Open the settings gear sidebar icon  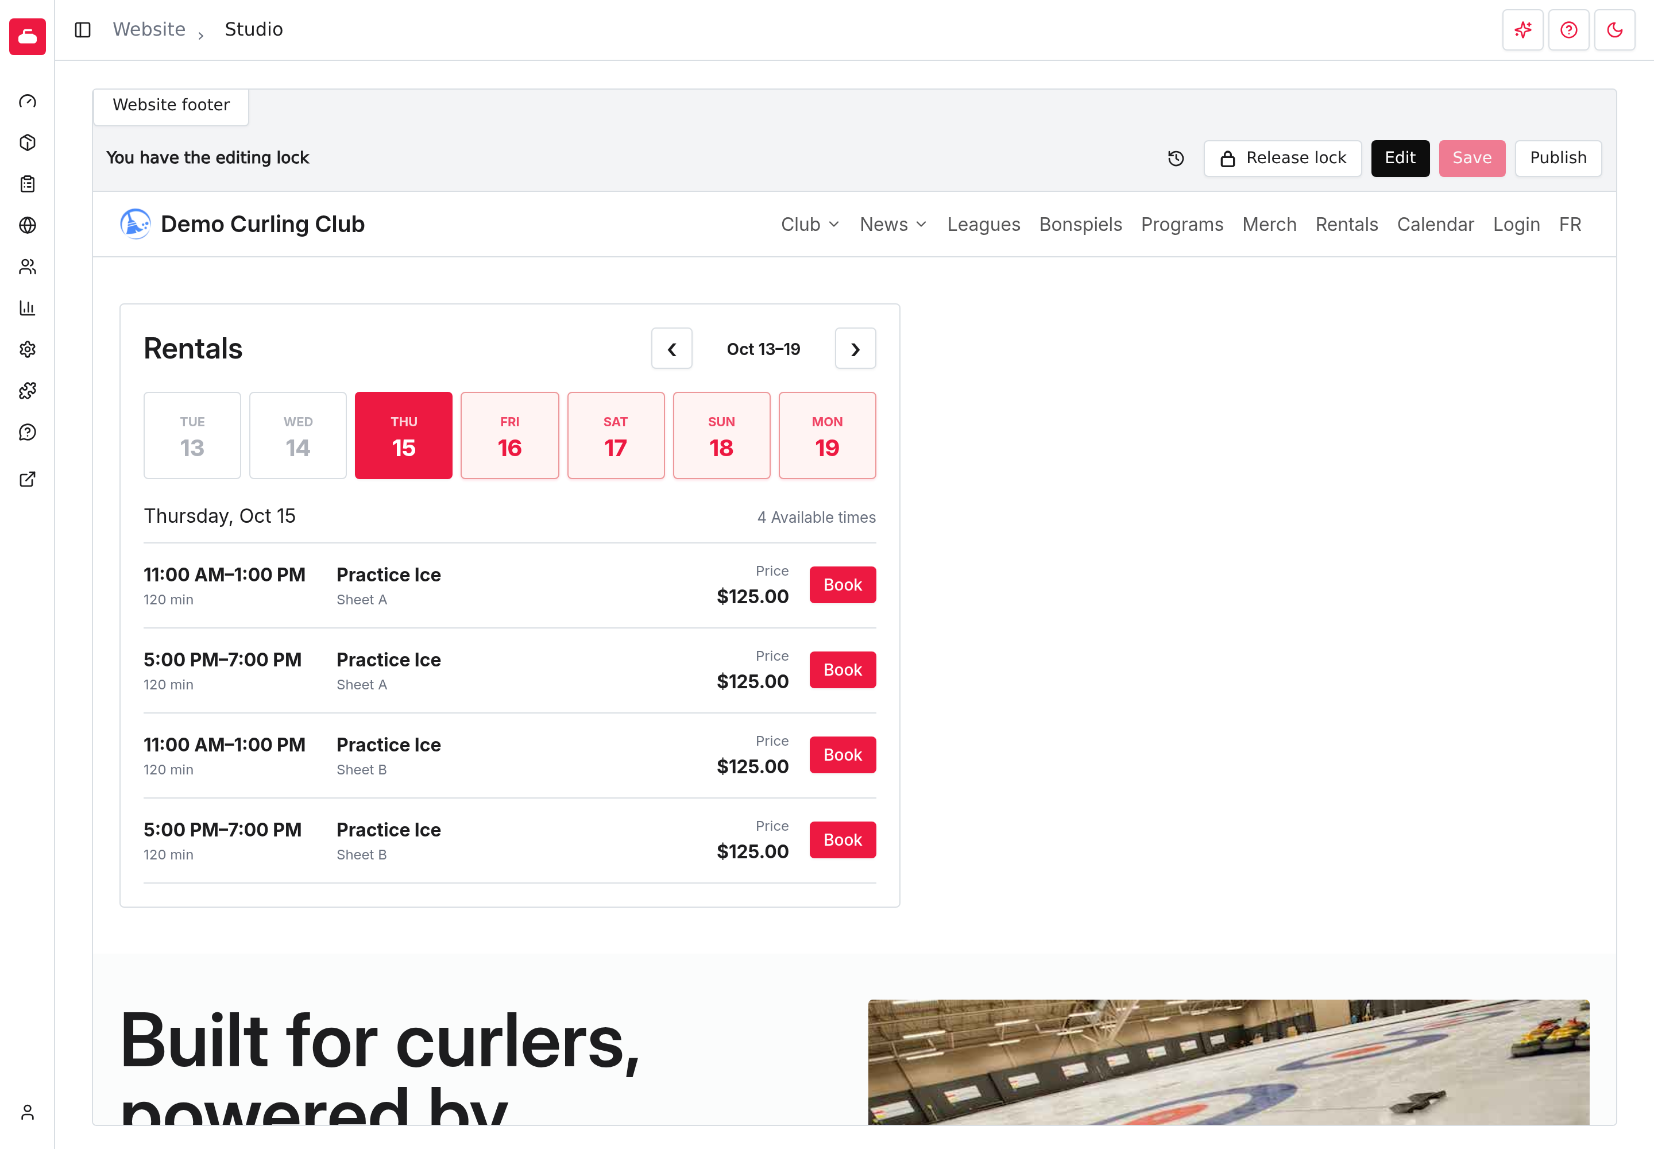point(28,349)
